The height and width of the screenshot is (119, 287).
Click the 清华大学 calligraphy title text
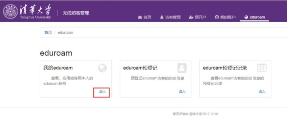[x=36, y=9]
